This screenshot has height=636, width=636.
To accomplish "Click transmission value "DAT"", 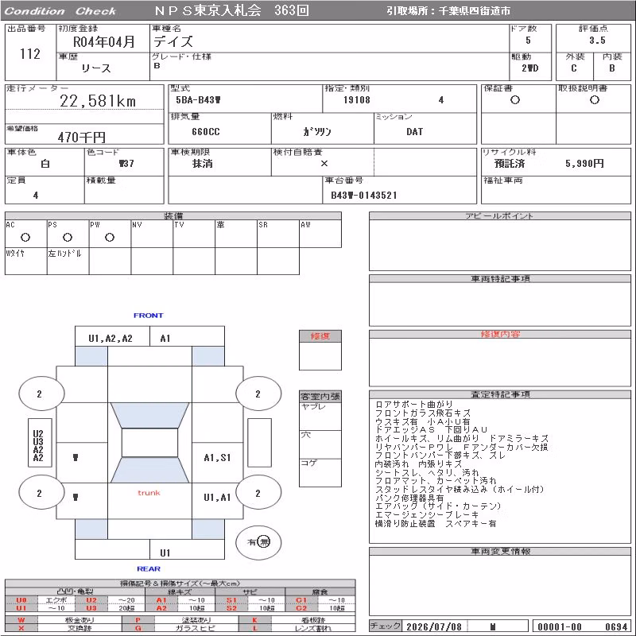I will [x=414, y=132].
